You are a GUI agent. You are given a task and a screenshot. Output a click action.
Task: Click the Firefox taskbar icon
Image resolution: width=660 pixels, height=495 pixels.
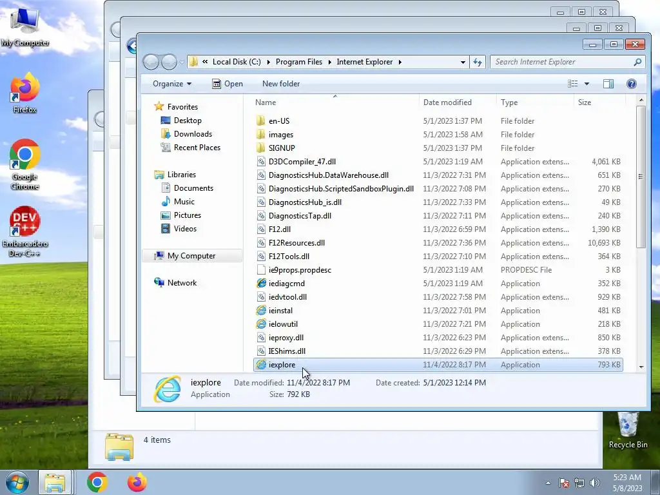[x=137, y=482]
